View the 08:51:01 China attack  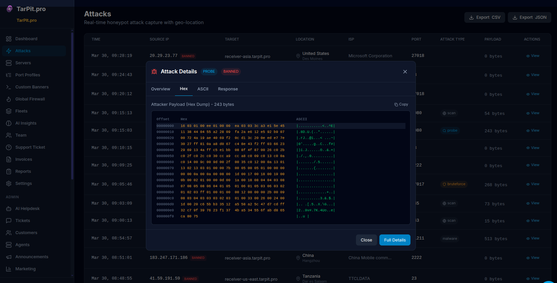click(533, 258)
